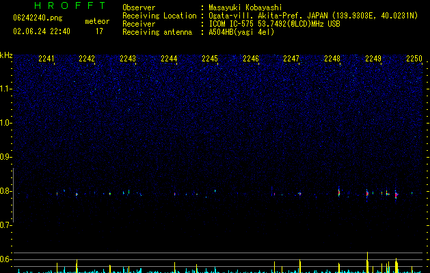430x273 pixels.
Task: Click the tallest yellow intensity spike near 2249
Action: 368,262
